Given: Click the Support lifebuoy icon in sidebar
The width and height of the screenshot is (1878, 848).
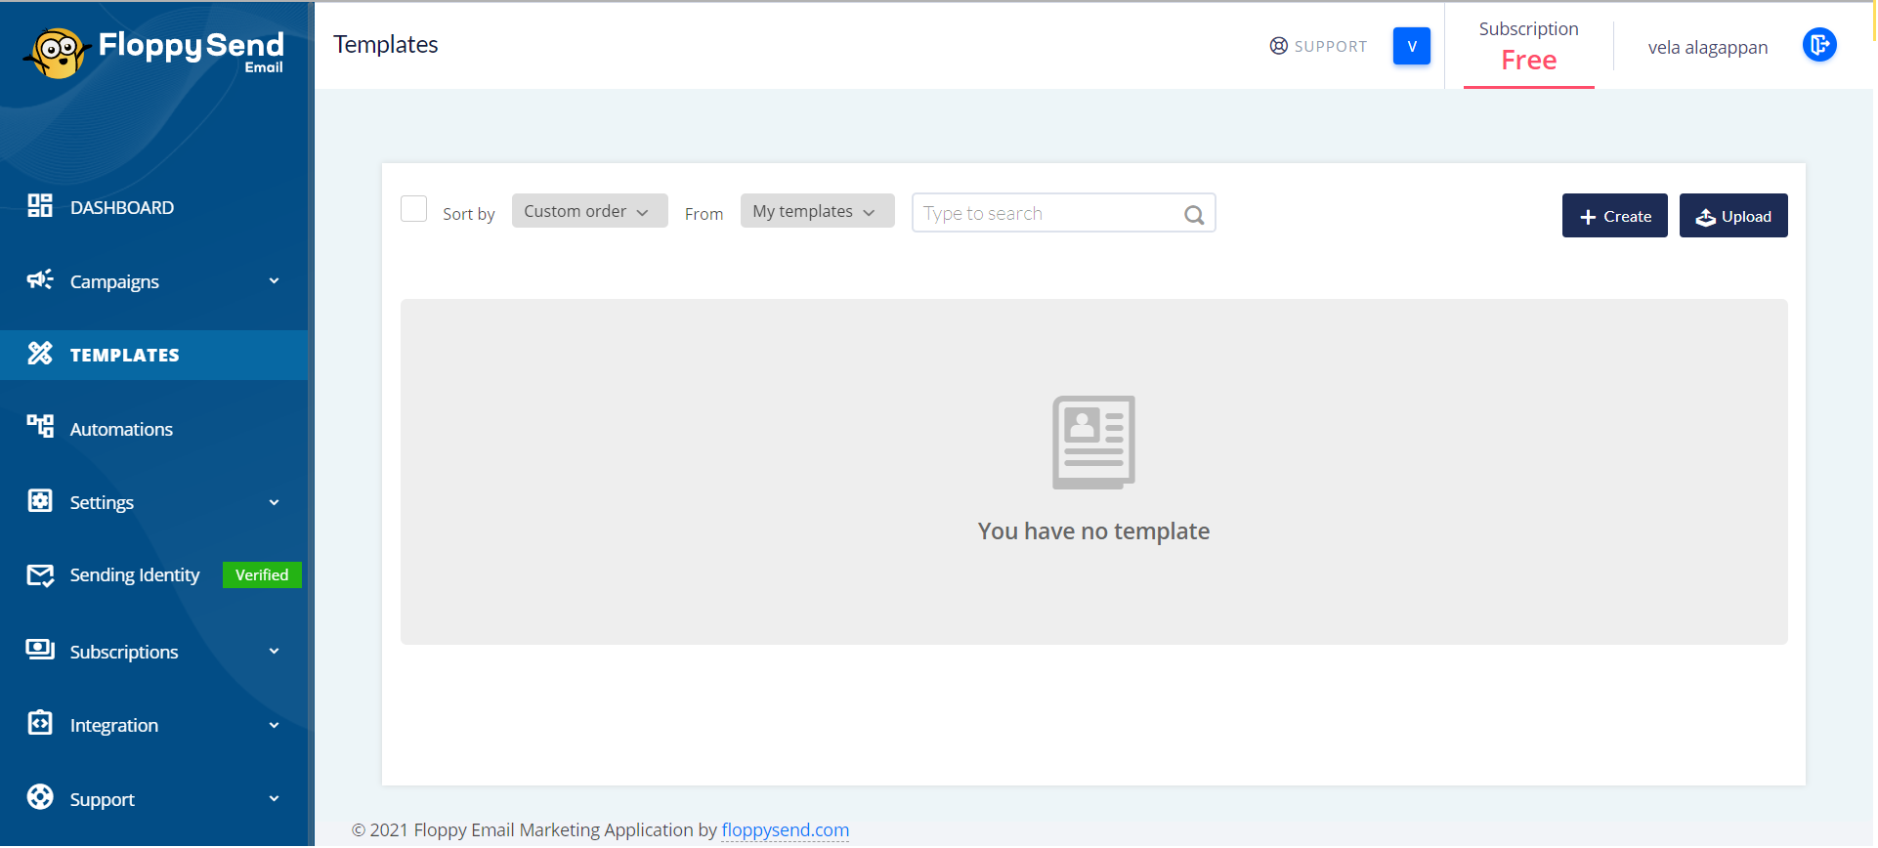Looking at the screenshot, I should click(x=40, y=797).
